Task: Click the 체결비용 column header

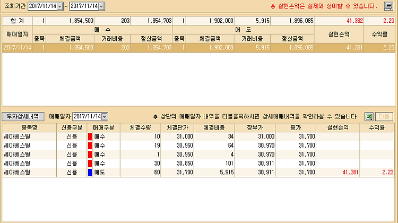Action: 214,127
